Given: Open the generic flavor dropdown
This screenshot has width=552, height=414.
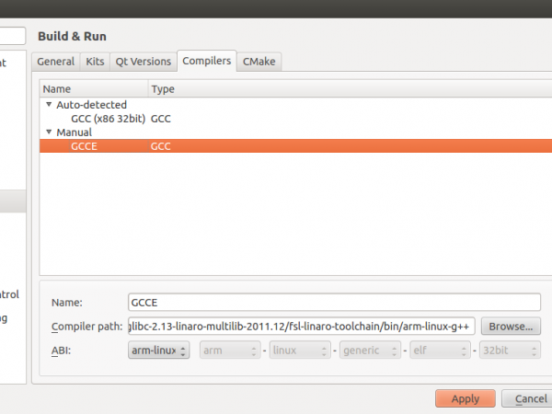Looking at the screenshot, I should point(370,351).
